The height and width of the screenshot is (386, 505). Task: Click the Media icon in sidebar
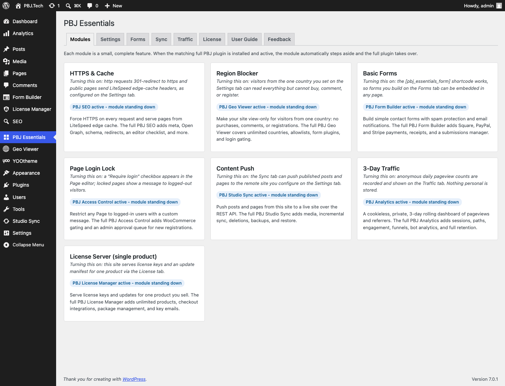(6, 61)
